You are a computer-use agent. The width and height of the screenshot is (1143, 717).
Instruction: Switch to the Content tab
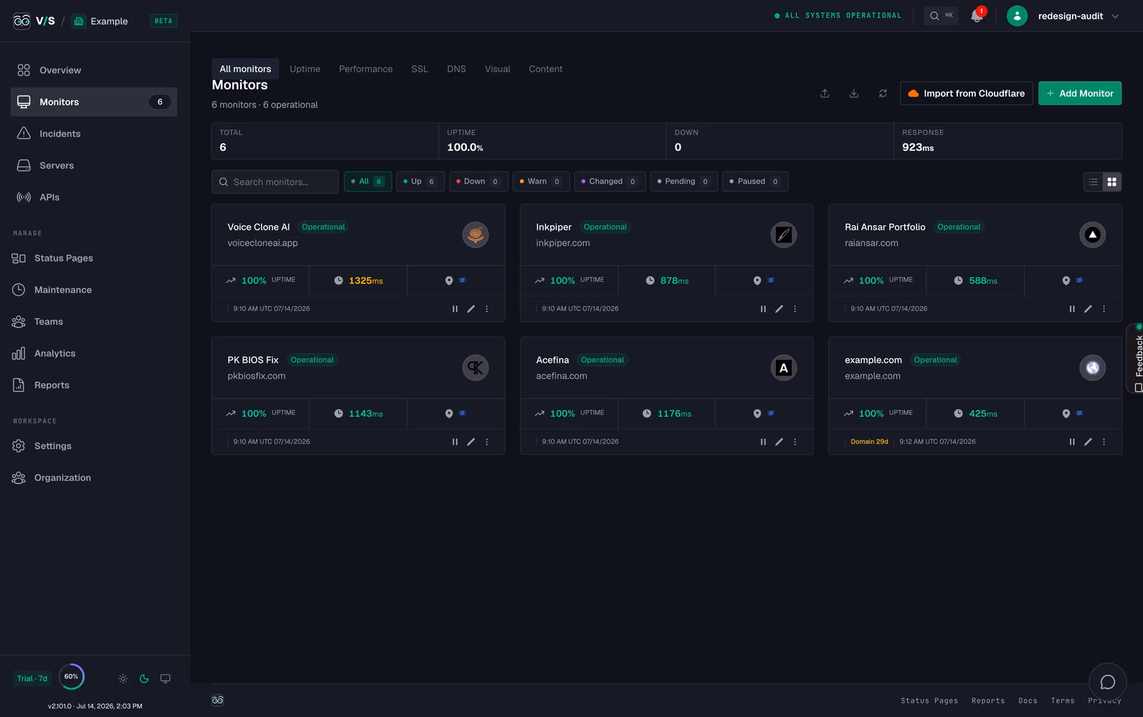click(546, 69)
